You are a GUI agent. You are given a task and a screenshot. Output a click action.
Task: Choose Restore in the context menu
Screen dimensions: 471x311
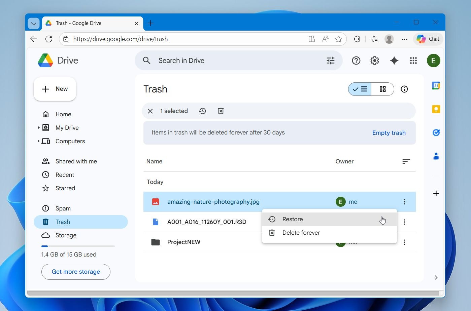(x=293, y=219)
